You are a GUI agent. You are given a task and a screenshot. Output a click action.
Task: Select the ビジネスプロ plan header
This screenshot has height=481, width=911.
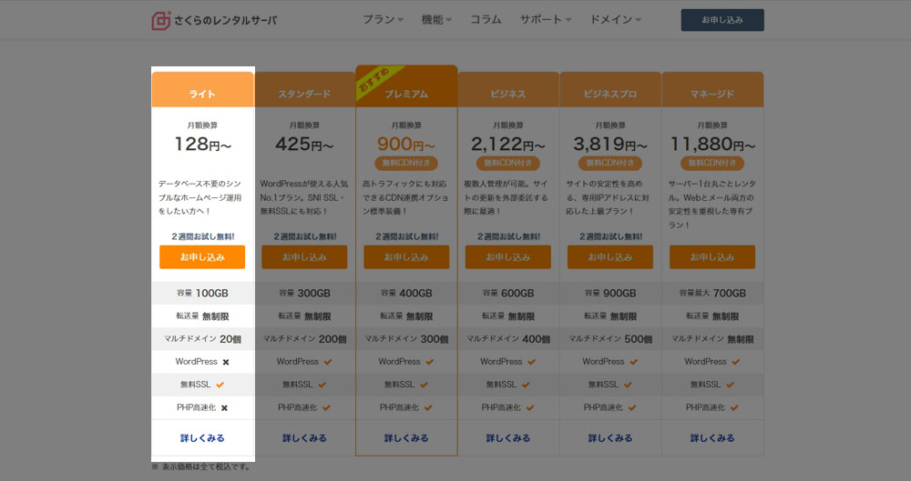[610, 90]
